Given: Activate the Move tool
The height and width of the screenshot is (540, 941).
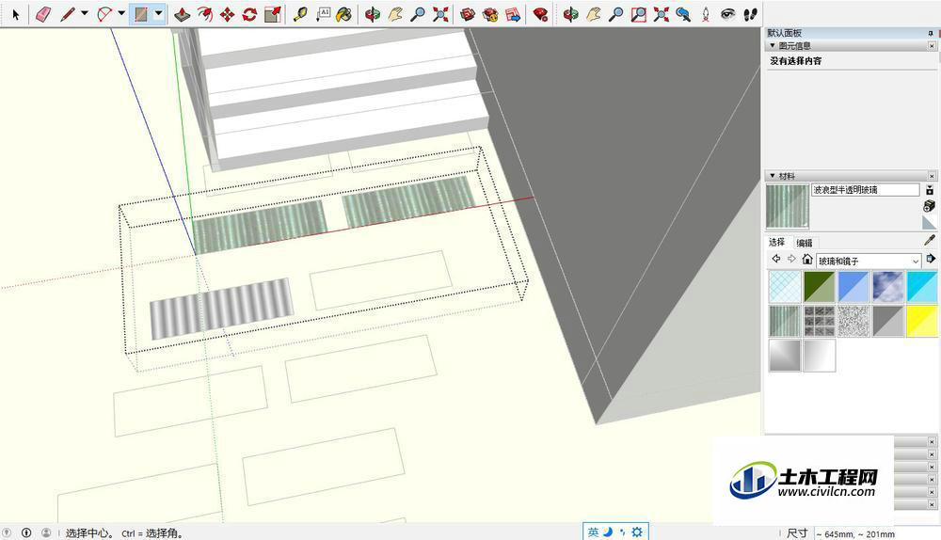Looking at the screenshot, I should point(227,14).
